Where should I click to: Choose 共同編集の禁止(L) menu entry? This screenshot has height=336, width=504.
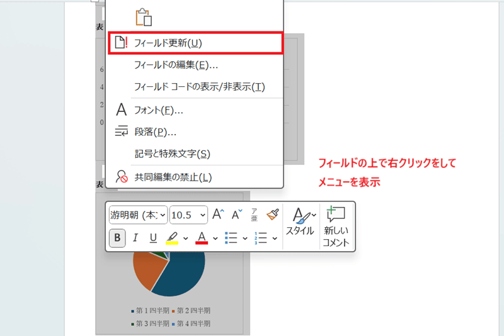click(195, 177)
